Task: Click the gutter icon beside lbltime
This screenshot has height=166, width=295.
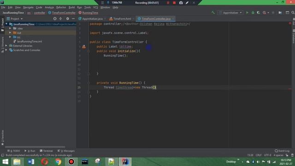Action: click(84, 47)
